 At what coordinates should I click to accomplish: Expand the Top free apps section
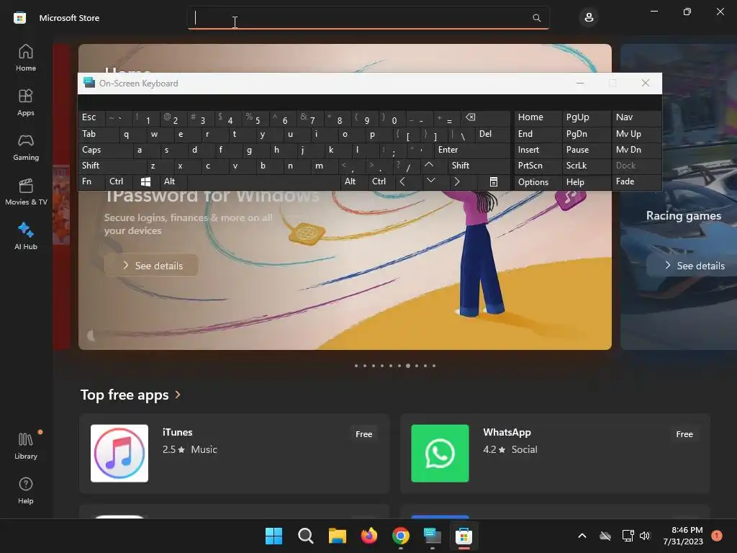[130, 395]
